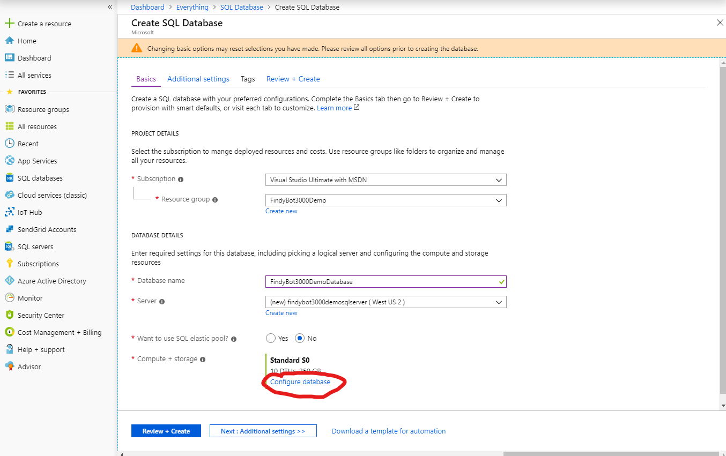Collapse the sidebar with double-chevron icon
Screen dimensions: 726x456
110,7
